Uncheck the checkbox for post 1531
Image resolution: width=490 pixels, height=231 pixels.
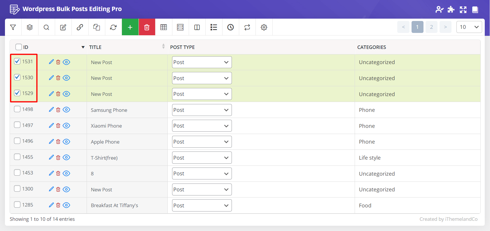point(17,61)
